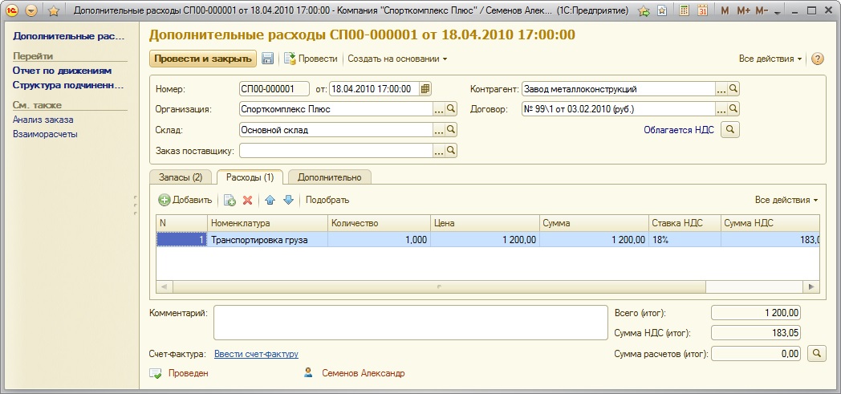Copy the row with the duplicate icon
The image size is (841, 394).
[x=230, y=200]
